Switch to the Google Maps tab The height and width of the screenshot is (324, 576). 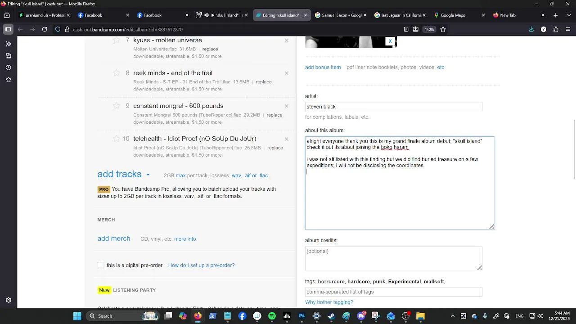click(459, 15)
